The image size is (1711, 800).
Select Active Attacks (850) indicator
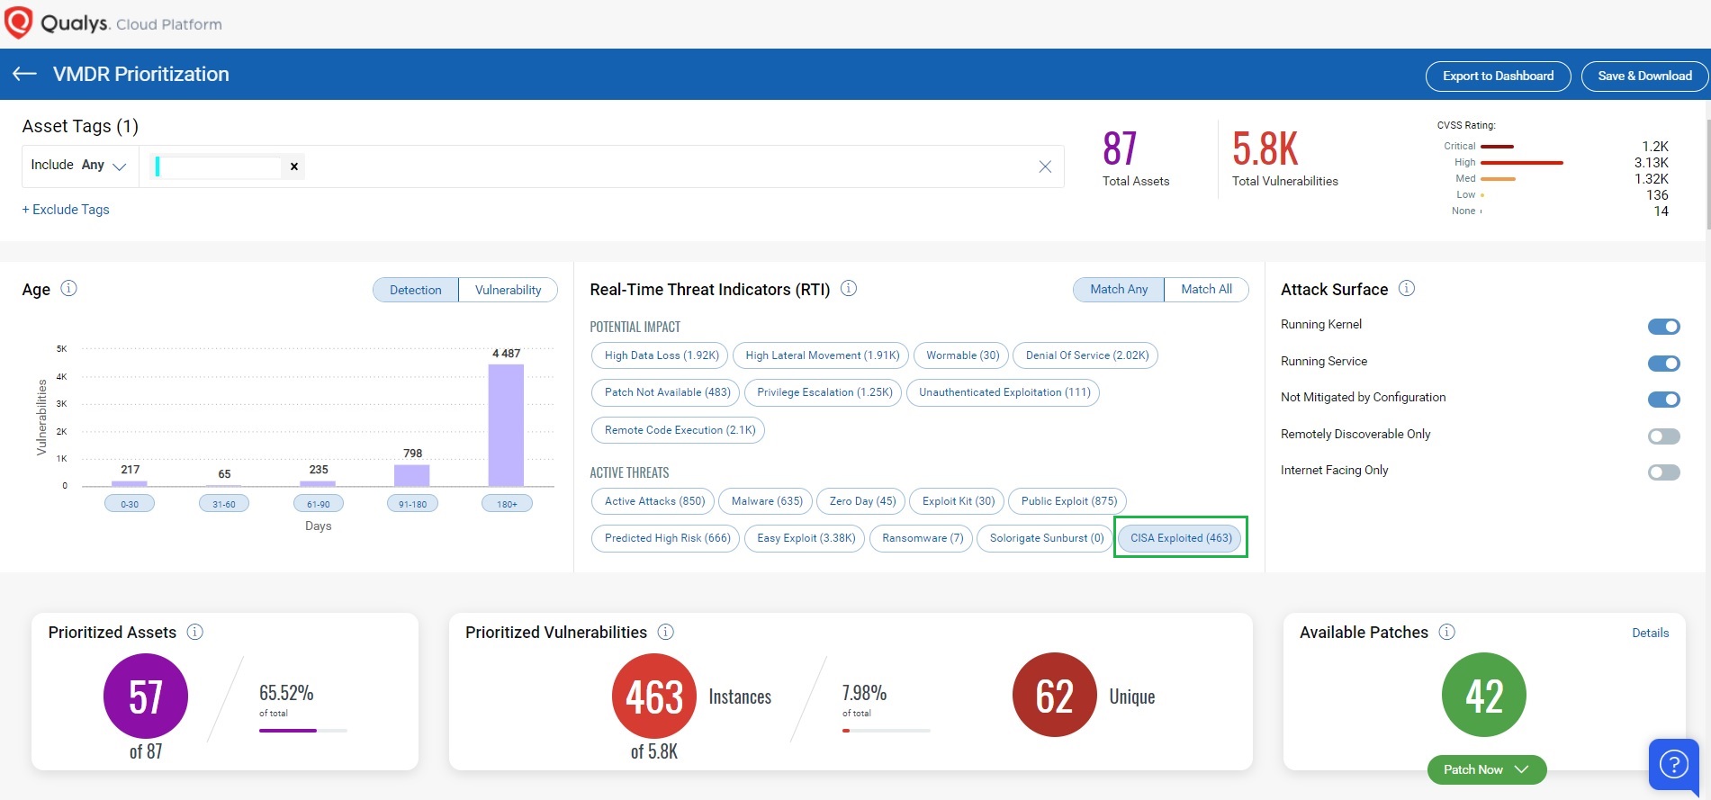pos(653,501)
